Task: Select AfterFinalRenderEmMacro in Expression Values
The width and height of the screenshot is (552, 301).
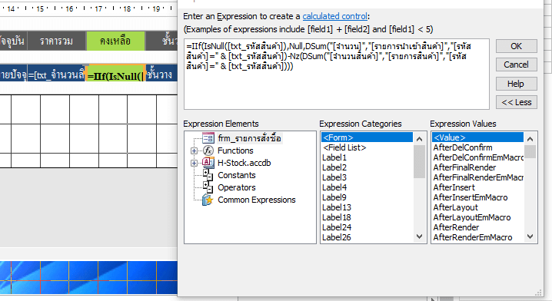Action: [477, 177]
